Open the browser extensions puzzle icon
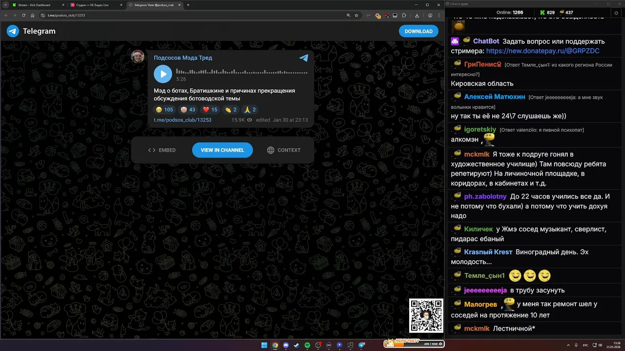Viewport: 625px width, 351px height. (404, 16)
